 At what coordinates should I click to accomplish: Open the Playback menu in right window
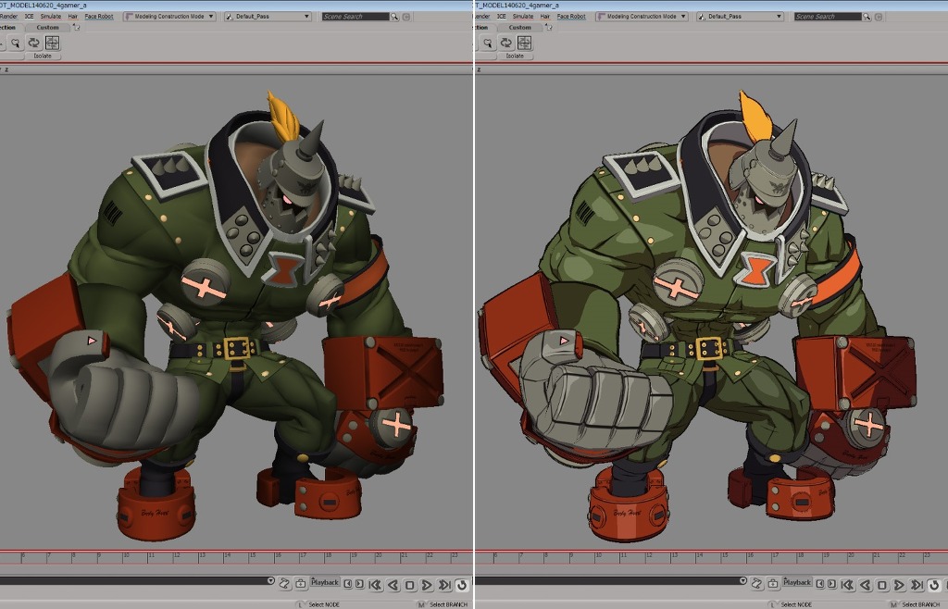pos(798,582)
